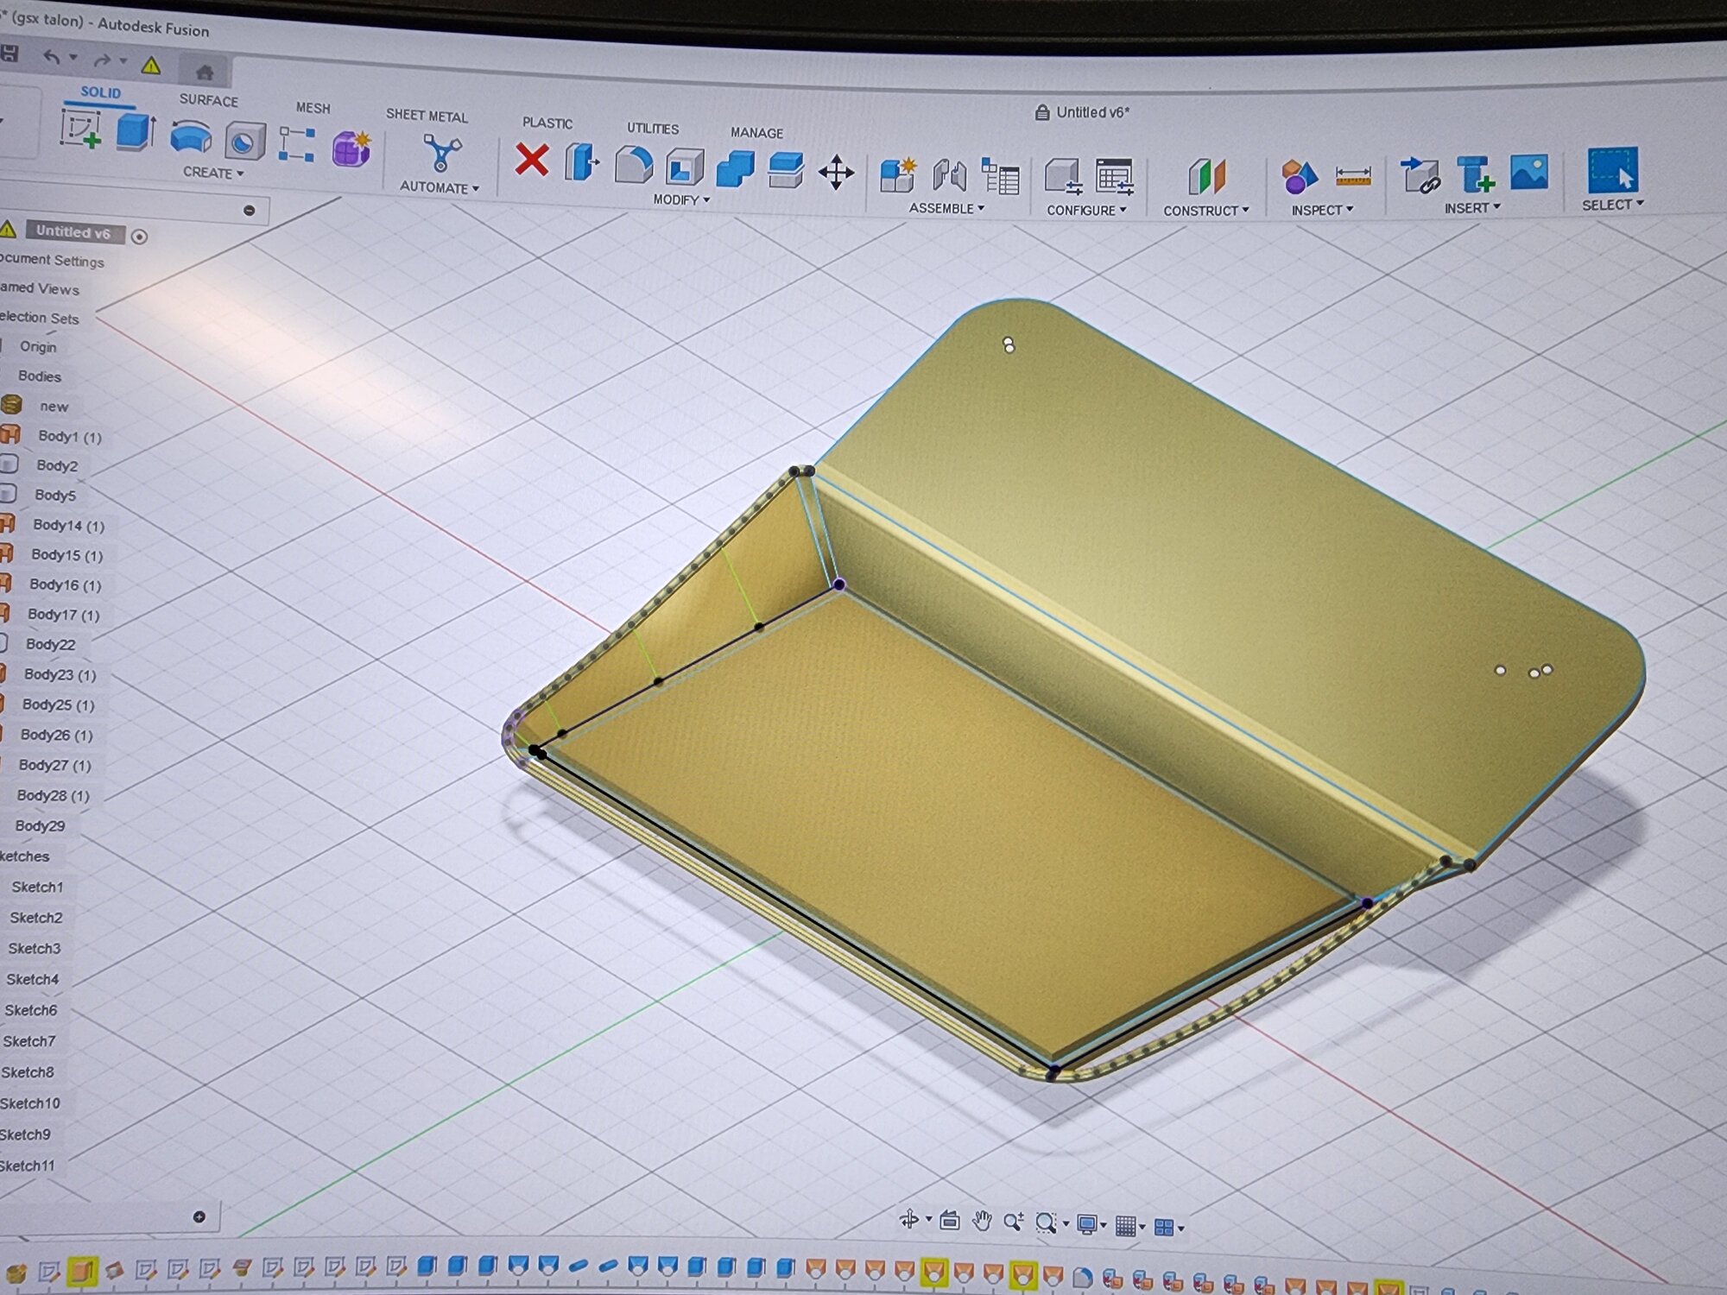1727x1295 pixels.
Task: Select the Offset Face tool
Action: pos(785,170)
